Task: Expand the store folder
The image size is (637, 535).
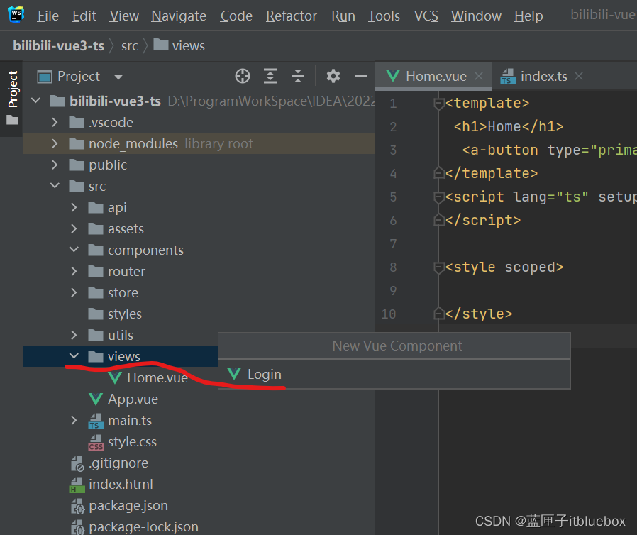Action: [74, 292]
